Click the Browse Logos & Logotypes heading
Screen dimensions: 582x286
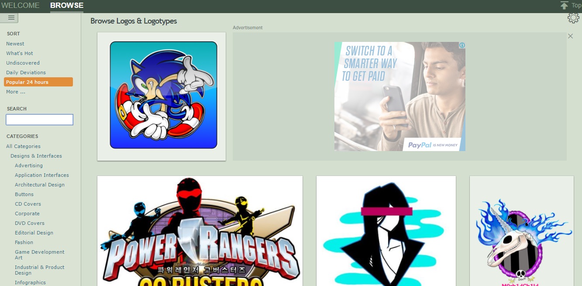(134, 21)
